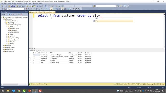Expand the dbo.customer table node
This screenshot has width=166, height=93.
[x=9, y=32]
